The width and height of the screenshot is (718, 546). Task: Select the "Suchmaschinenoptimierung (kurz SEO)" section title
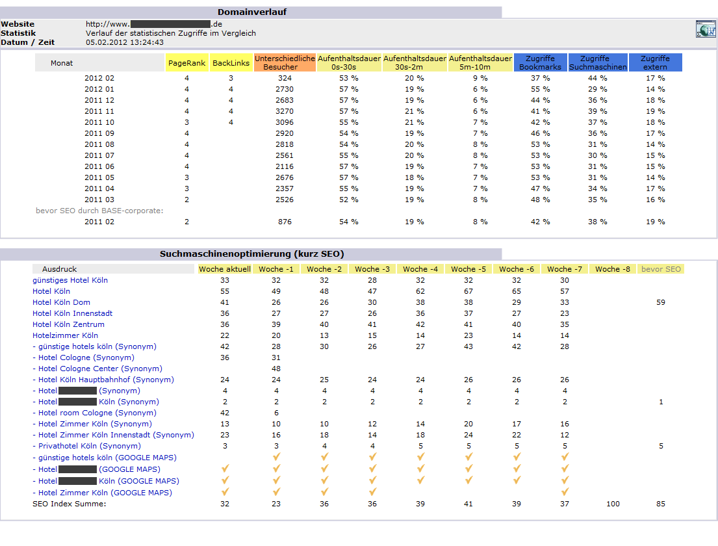click(x=251, y=254)
